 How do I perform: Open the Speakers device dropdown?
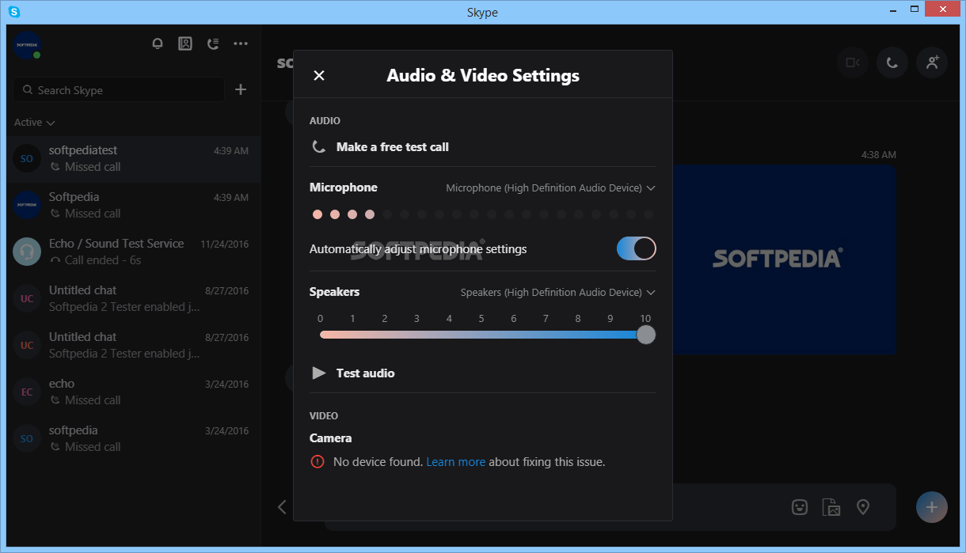pyautogui.click(x=558, y=293)
